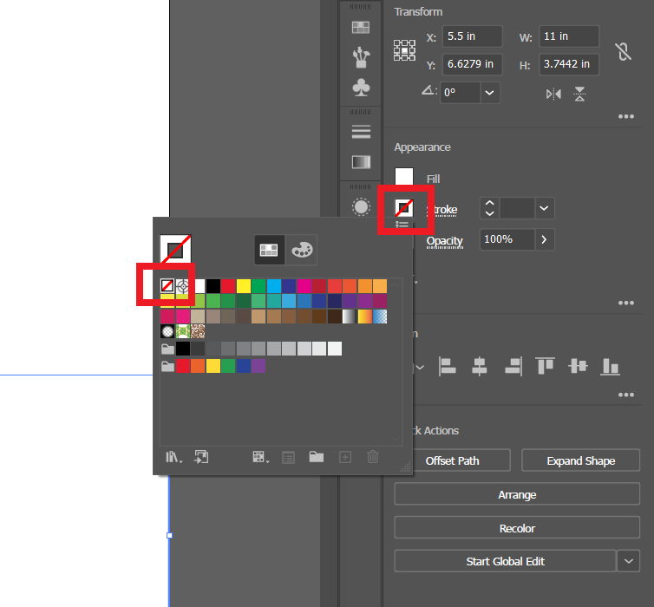Switch to the Swatches tab in the popup
This screenshot has height=607, width=654.
(x=269, y=250)
